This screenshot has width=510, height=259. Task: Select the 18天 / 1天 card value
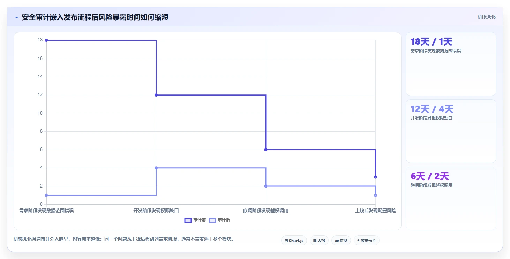click(432, 42)
